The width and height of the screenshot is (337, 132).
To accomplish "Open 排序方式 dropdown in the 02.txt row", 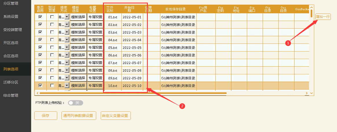I will pyautogui.click(x=67, y=25).
